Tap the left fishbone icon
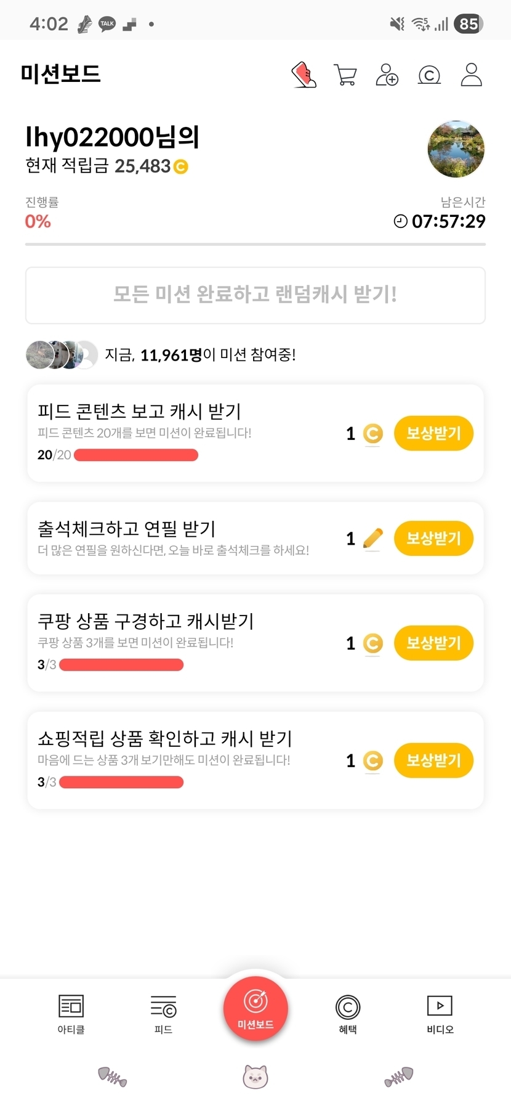This screenshot has height=1108, width=511. point(112,1077)
